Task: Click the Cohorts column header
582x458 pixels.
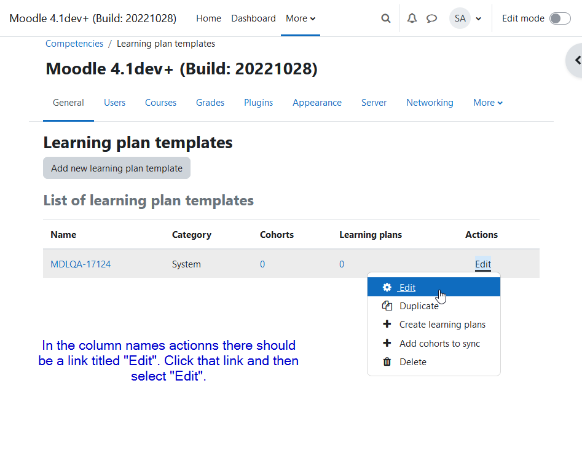Action: pos(277,235)
